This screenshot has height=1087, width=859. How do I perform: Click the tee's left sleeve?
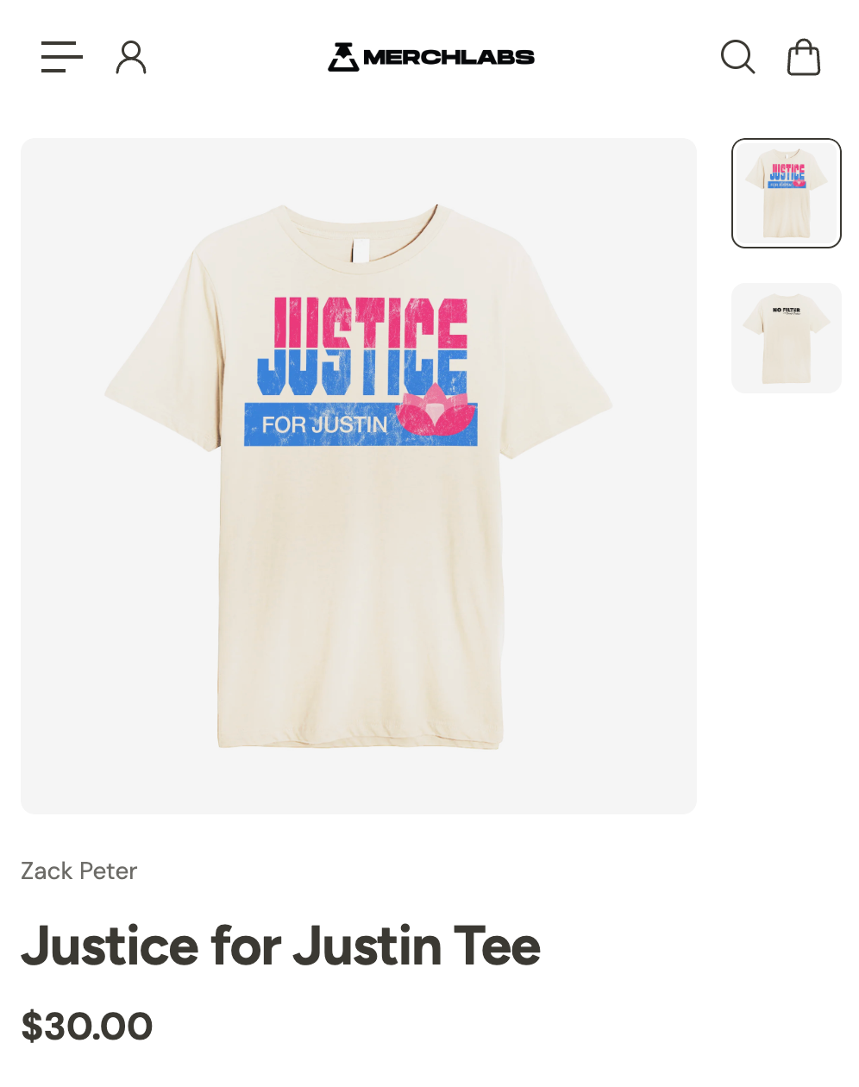coord(164,345)
